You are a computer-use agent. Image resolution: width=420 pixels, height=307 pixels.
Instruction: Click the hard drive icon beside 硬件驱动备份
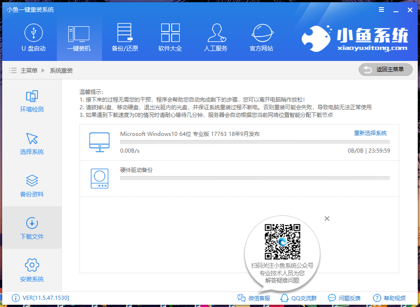(99, 178)
